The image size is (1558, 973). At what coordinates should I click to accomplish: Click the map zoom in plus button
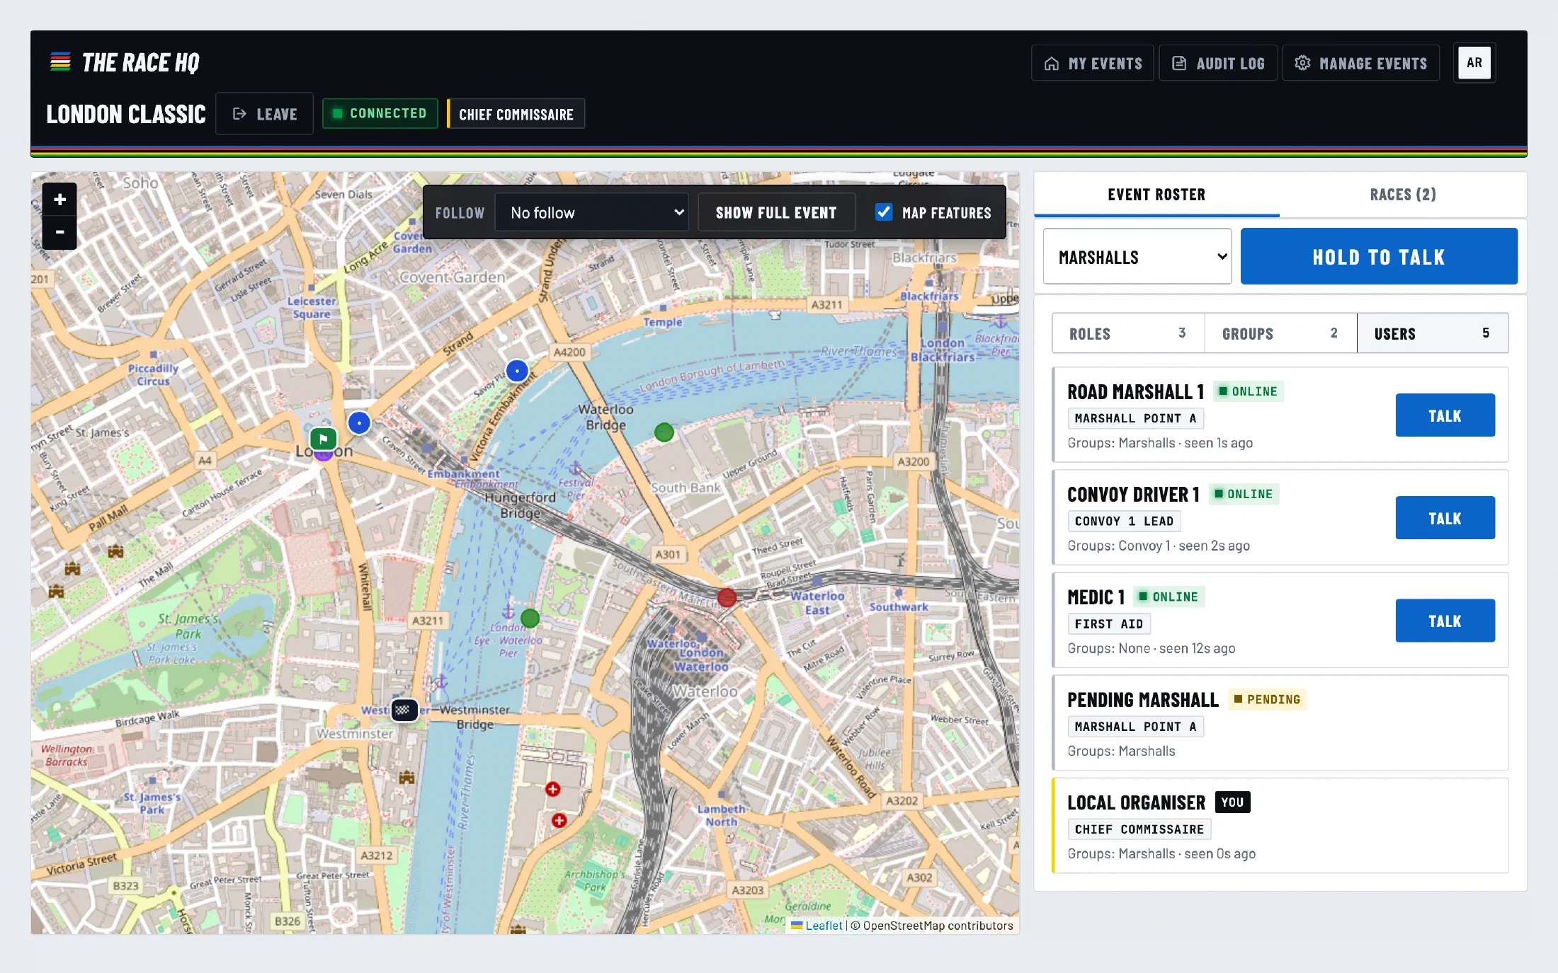[x=59, y=200]
